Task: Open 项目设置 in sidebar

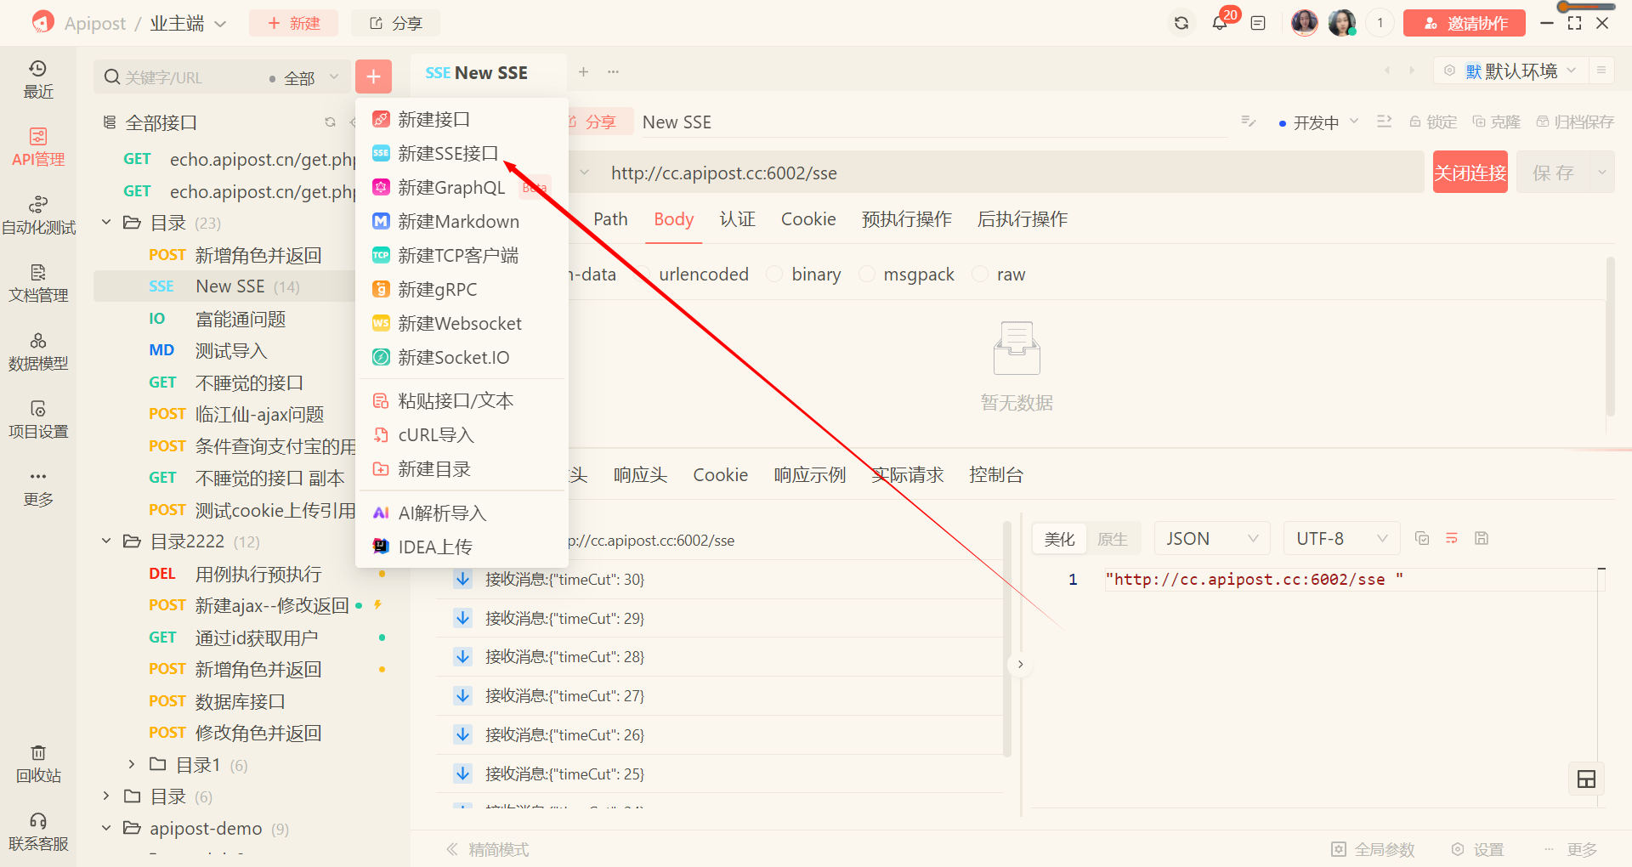Action: coord(38,420)
